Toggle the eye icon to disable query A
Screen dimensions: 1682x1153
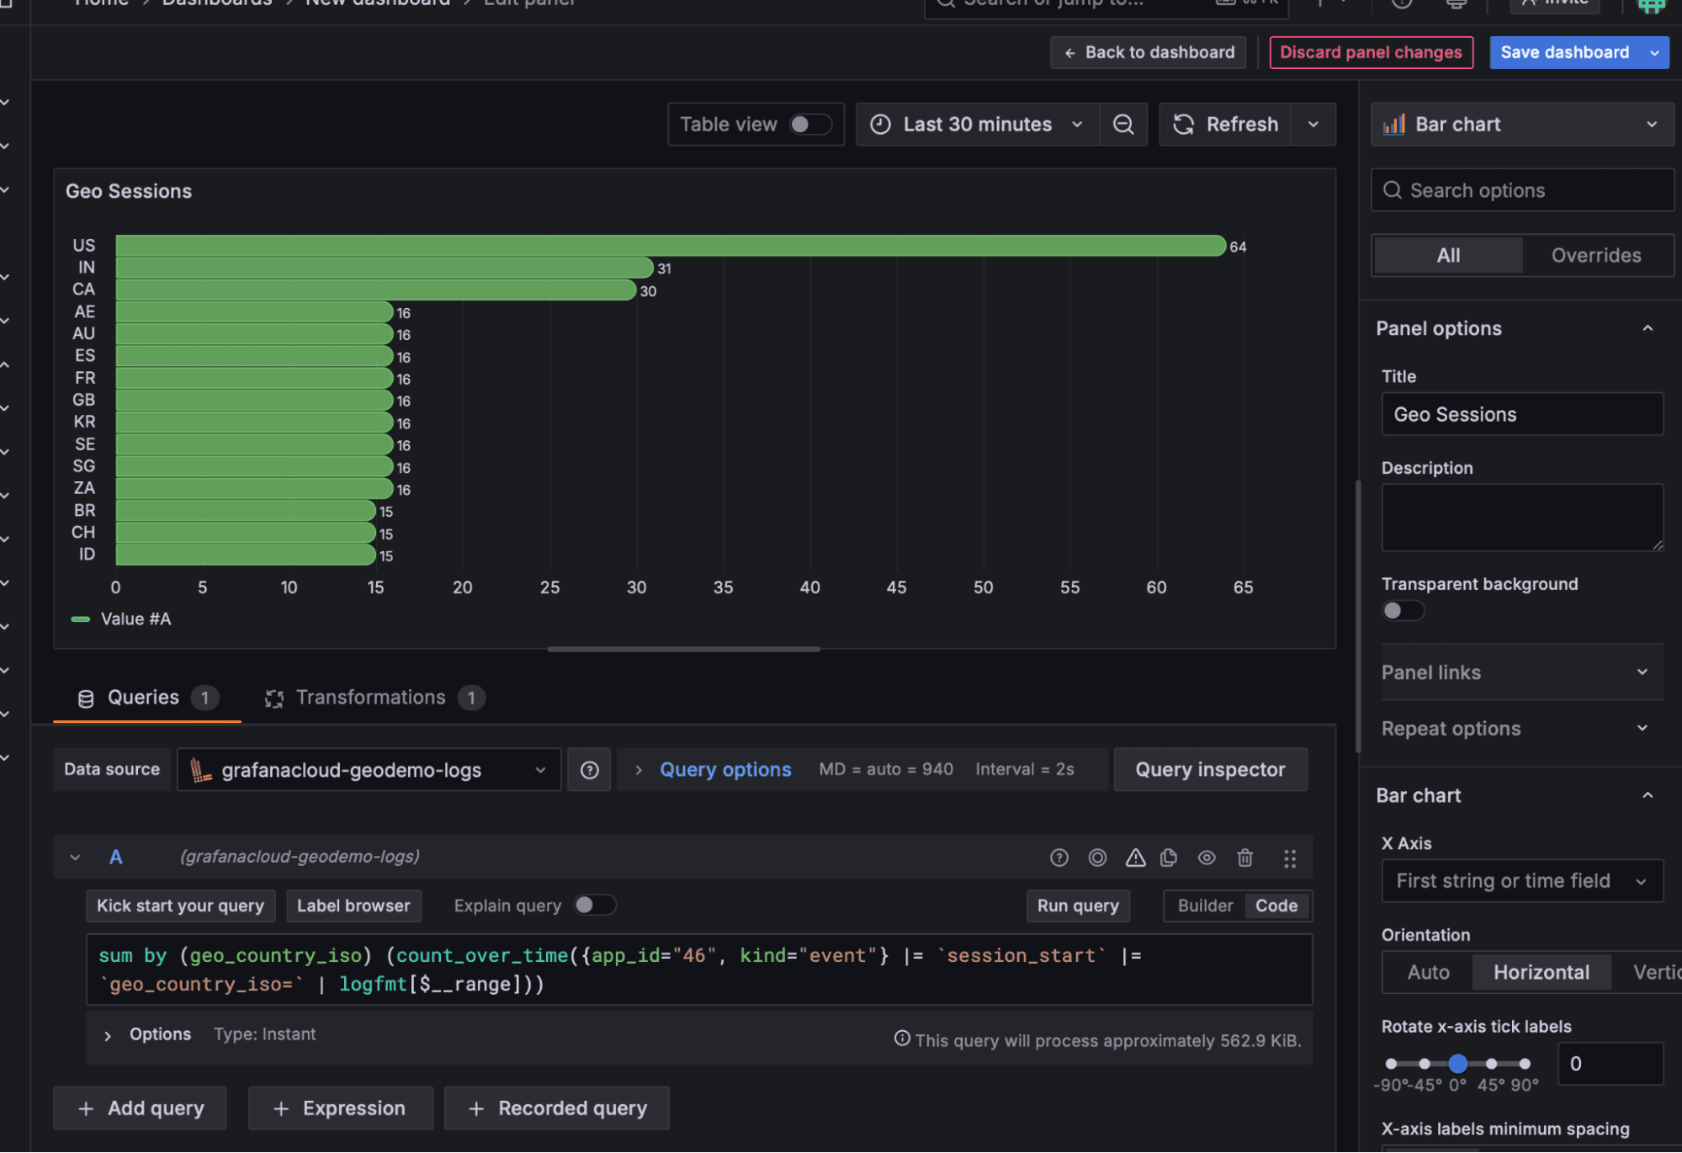(x=1207, y=858)
